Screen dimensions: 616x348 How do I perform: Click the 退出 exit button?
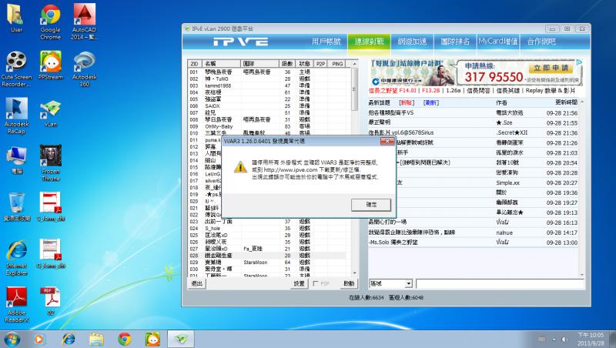pyautogui.click(x=197, y=284)
